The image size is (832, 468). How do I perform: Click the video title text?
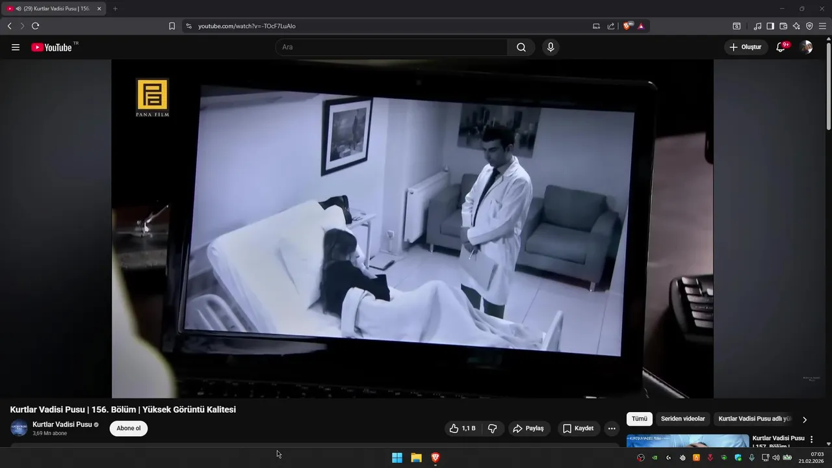(x=123, y=409)
